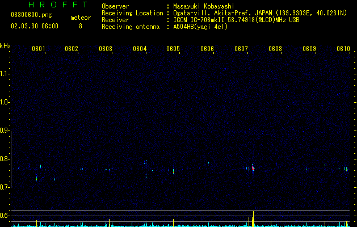357x227 pixels.
Task: Select the filename 03300600.png
Action: point(31,15)
